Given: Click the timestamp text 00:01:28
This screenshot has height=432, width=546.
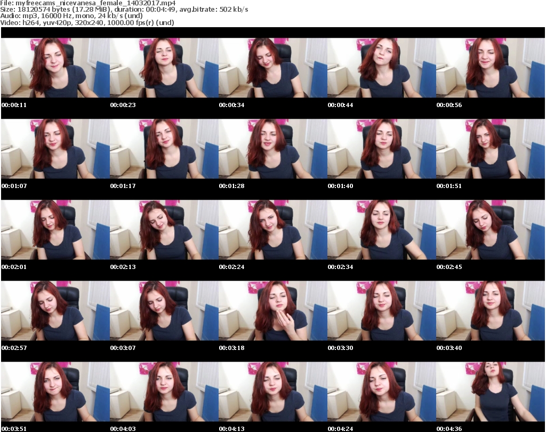Looking at the screenshot, I should pos(231,186).
